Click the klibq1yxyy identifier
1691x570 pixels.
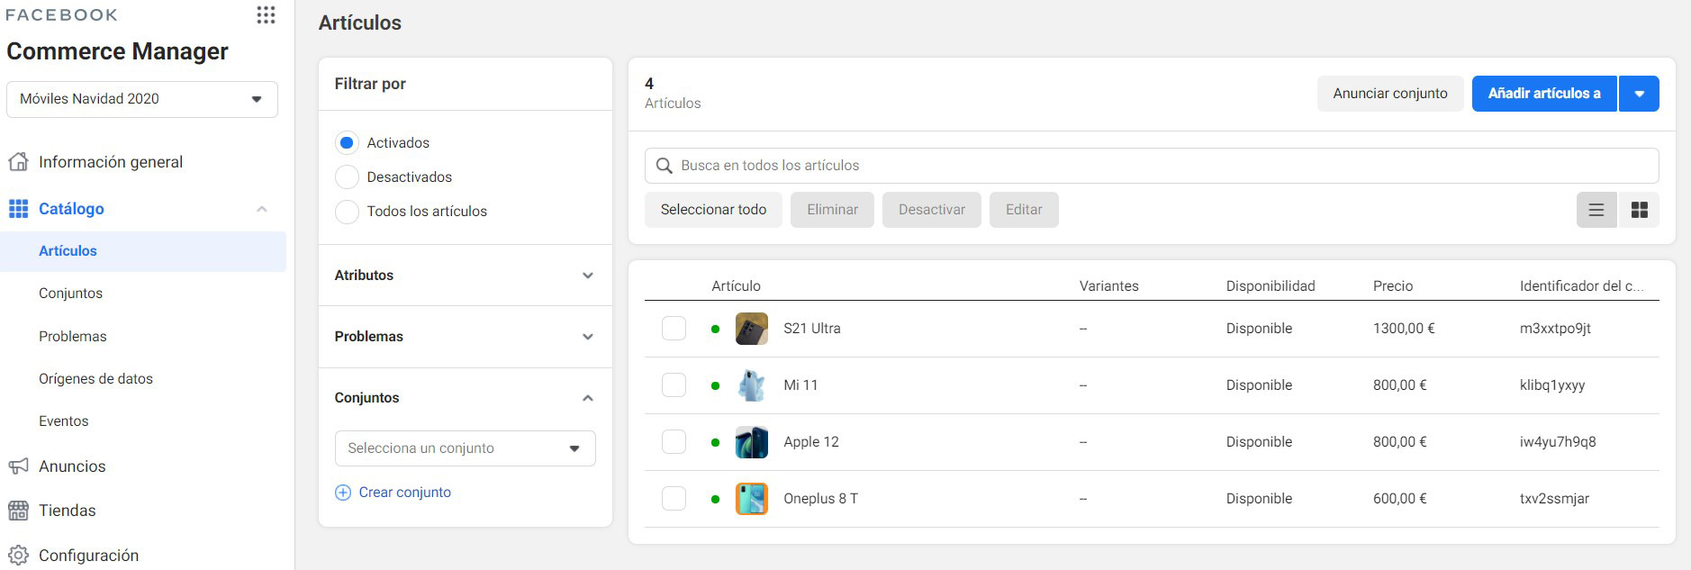(x=1552, y=385)
